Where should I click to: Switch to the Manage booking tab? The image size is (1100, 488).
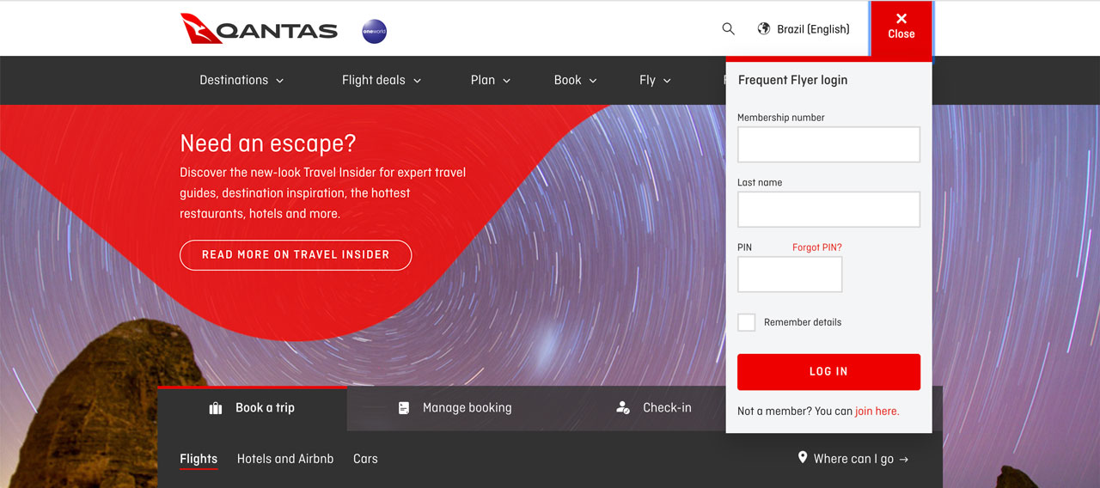(455, 408)
